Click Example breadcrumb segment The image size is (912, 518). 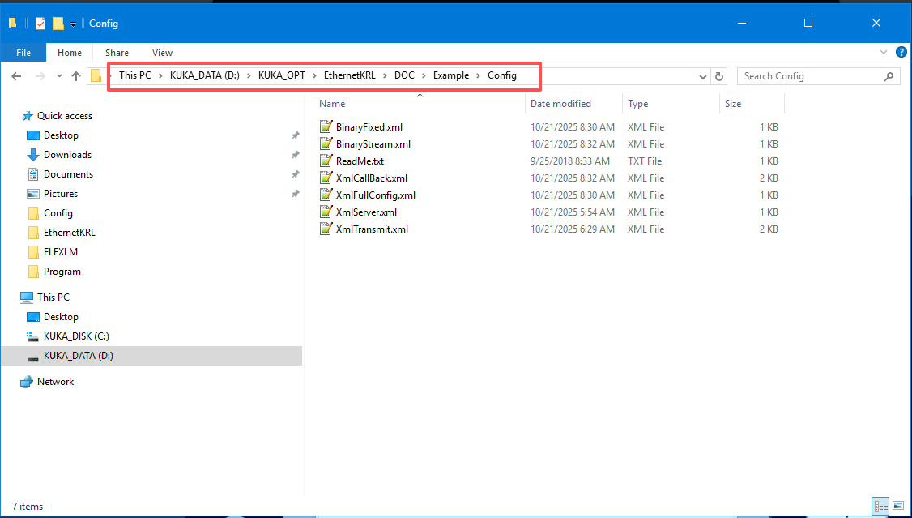click(x=451, y=75)
